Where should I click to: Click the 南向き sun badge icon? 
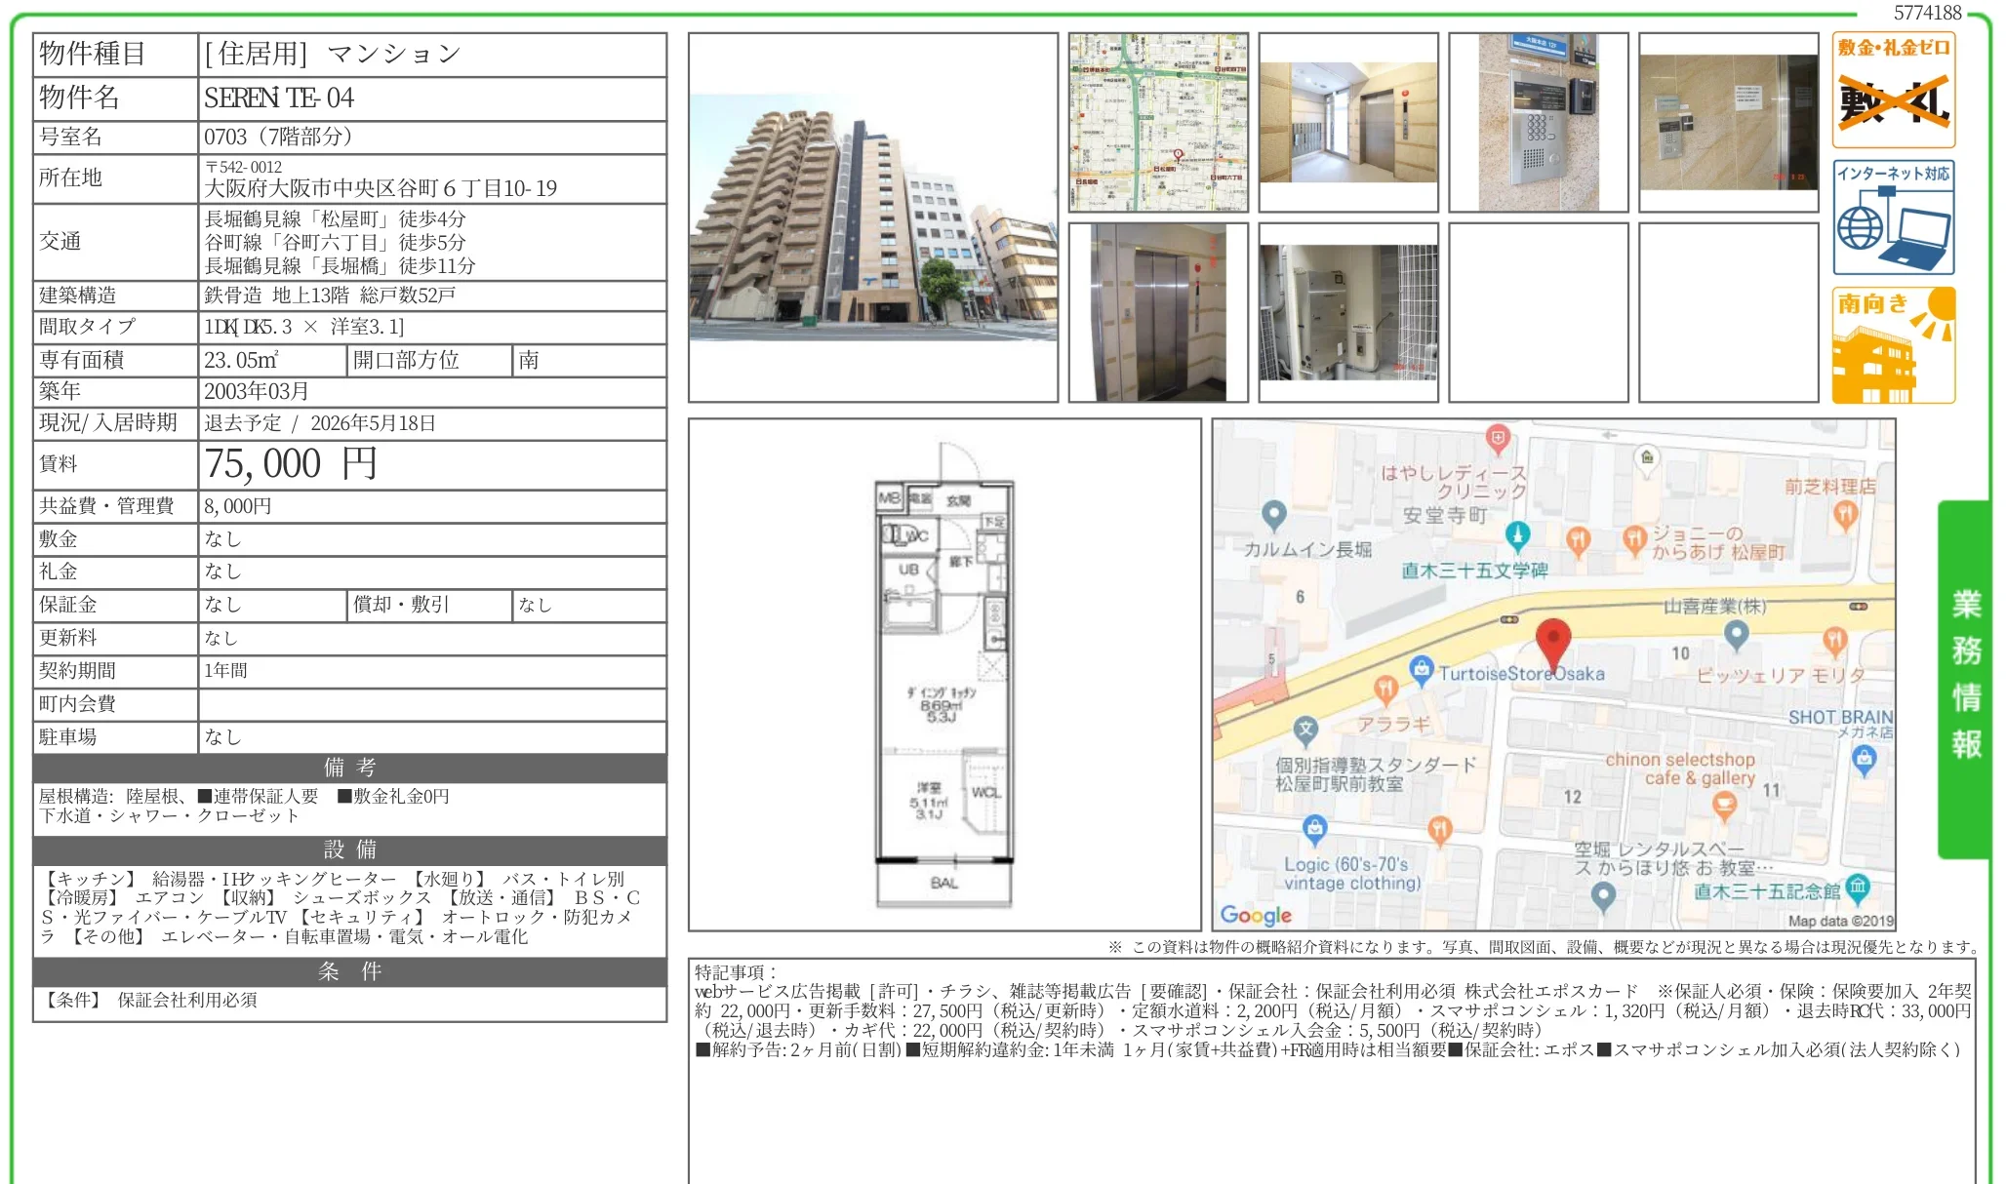tap(1893, 345)
